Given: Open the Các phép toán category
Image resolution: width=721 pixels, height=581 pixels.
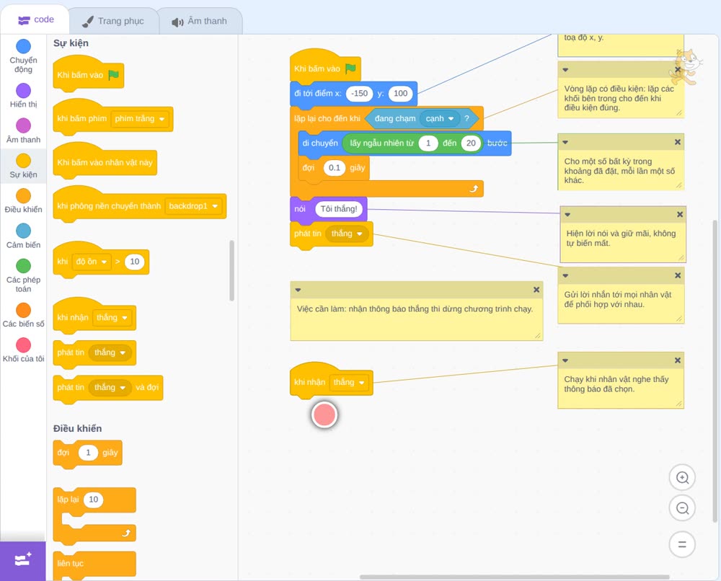Looking at the screenshot, I should pyautogui.click(x=24, y=276).
